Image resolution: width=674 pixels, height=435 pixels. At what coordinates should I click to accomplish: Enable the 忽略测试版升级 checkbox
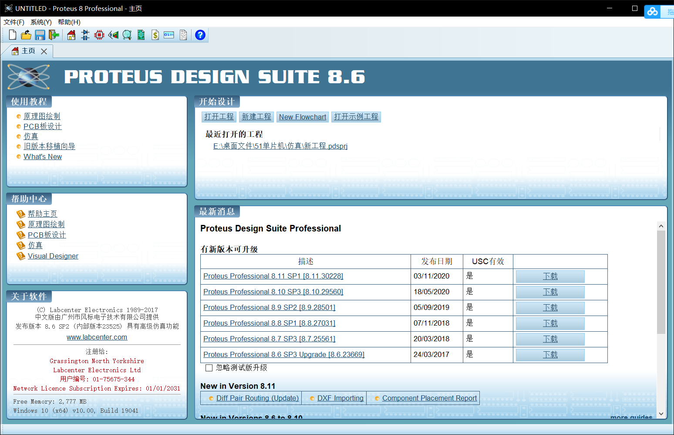click(x=209, y=368)
